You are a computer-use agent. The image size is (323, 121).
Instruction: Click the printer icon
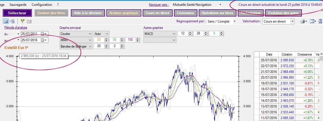tap(302, 21)
